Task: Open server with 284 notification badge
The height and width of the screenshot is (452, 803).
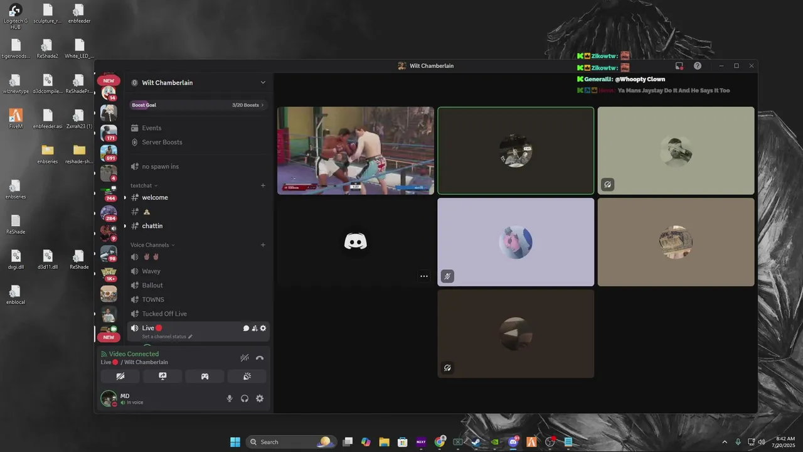Action: 109,213
